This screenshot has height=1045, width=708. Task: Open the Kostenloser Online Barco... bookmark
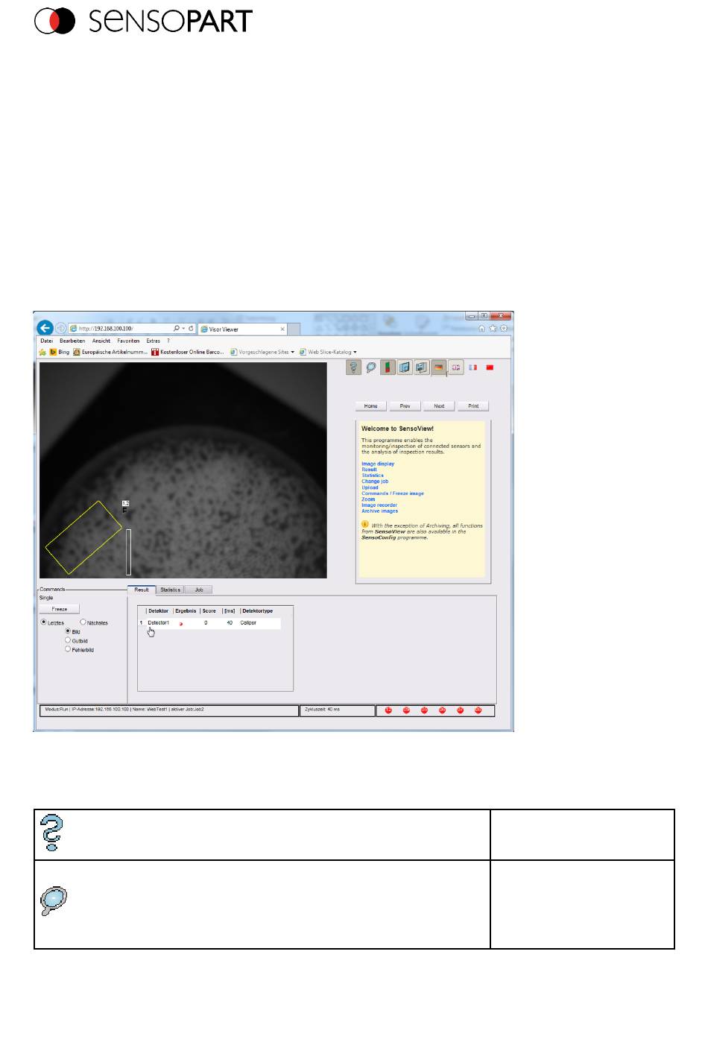187,352
